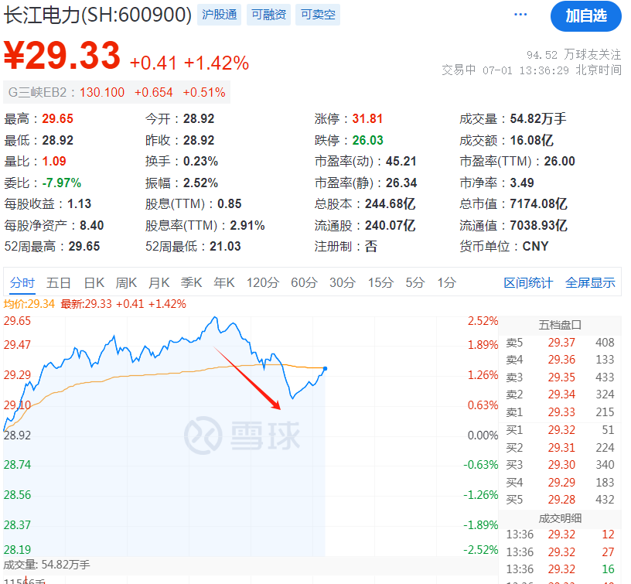This screenshot has width=631, height=584.
Task: Click the 卖1 price 29.33
Action: tap(561, 412)
